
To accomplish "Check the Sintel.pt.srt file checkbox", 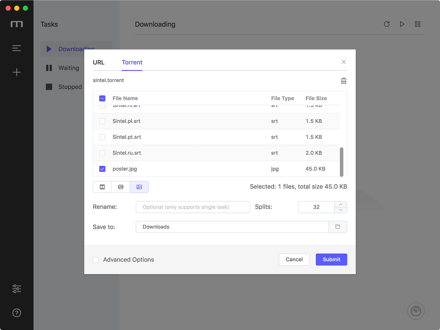I will (x=102, y=137).
